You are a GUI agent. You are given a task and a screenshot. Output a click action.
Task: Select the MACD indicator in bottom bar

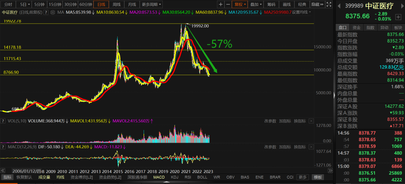point(159,177)
